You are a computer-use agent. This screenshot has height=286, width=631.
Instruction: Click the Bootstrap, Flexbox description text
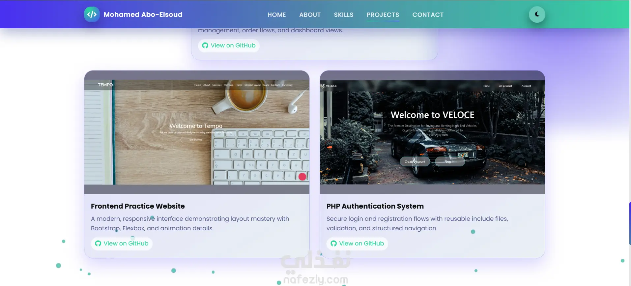point(190,223)
